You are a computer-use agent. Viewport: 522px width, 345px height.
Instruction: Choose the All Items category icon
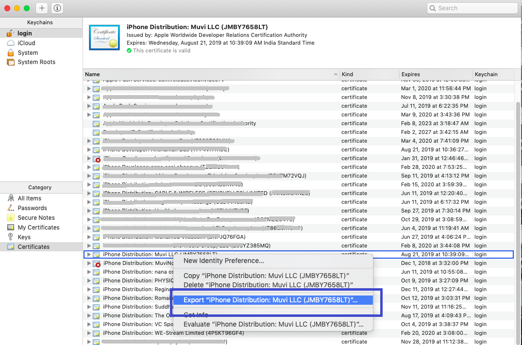pyautogui.click(x=11, y=198)
